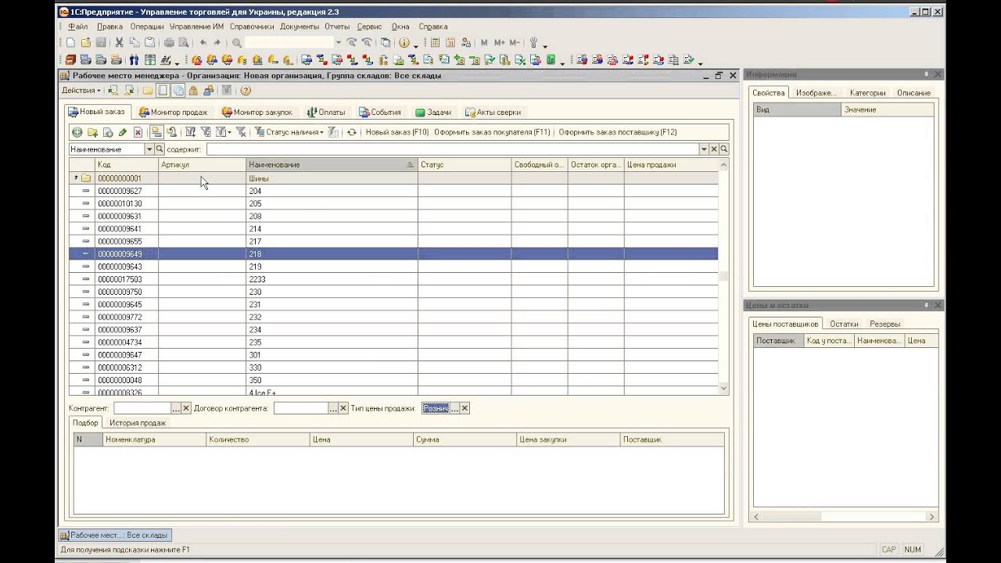Open the Наименование search field dropdown
1001x563 pixels.
pos(149,149)
